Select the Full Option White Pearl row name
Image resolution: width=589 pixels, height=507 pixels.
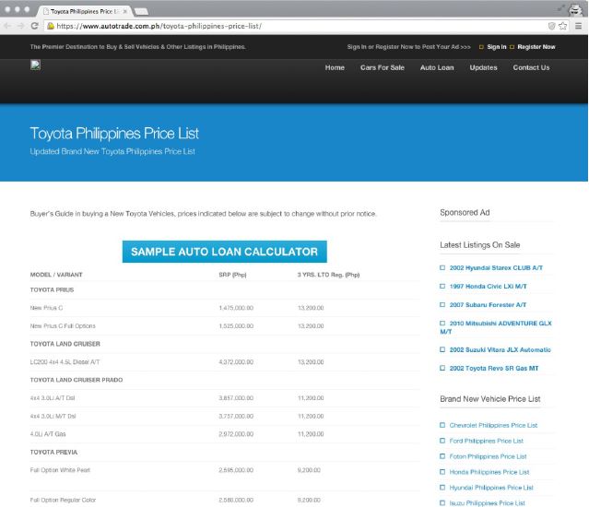(x=60, y=470)
